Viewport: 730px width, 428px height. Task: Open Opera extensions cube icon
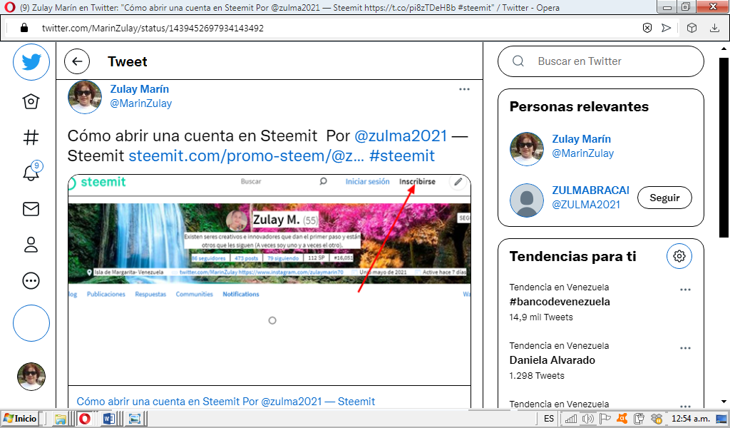692,28
